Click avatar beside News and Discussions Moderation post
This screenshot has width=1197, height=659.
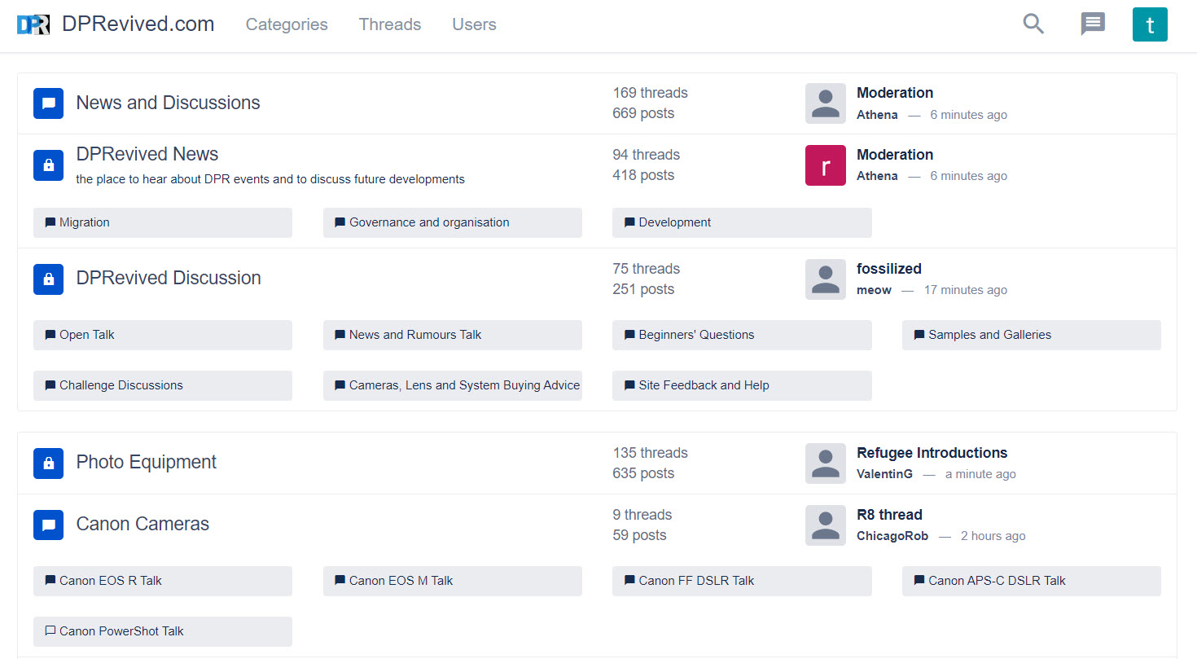(826, 103)
